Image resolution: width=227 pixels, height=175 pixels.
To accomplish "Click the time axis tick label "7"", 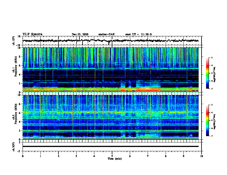I will click(148, 156).
